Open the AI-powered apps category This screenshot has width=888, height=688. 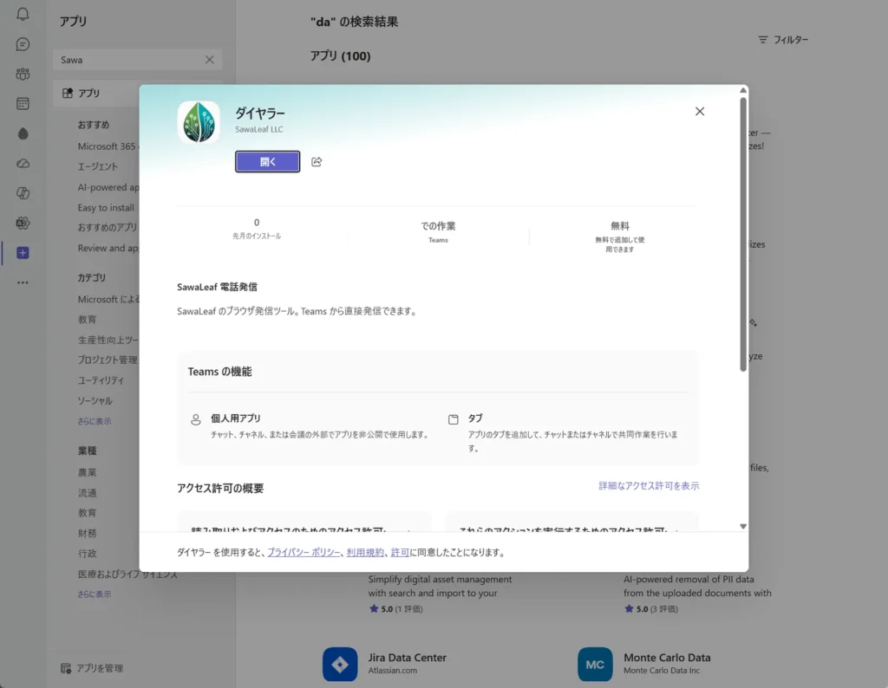108,187
